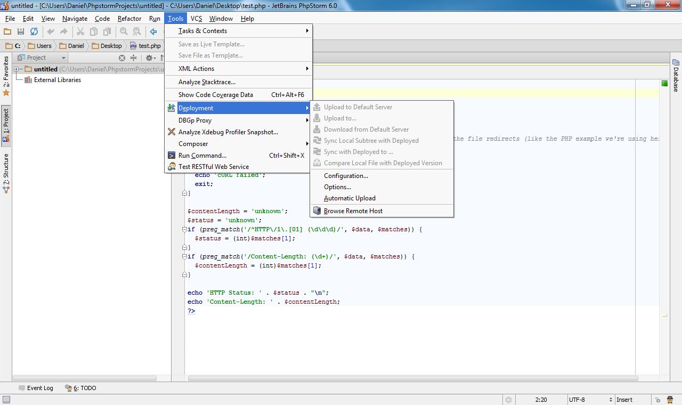Click the C: breadcrumb in navigation bar

[x=13, y=46]
